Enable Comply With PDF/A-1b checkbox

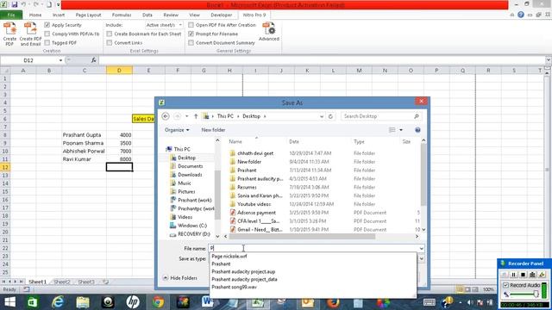(47, 34)
